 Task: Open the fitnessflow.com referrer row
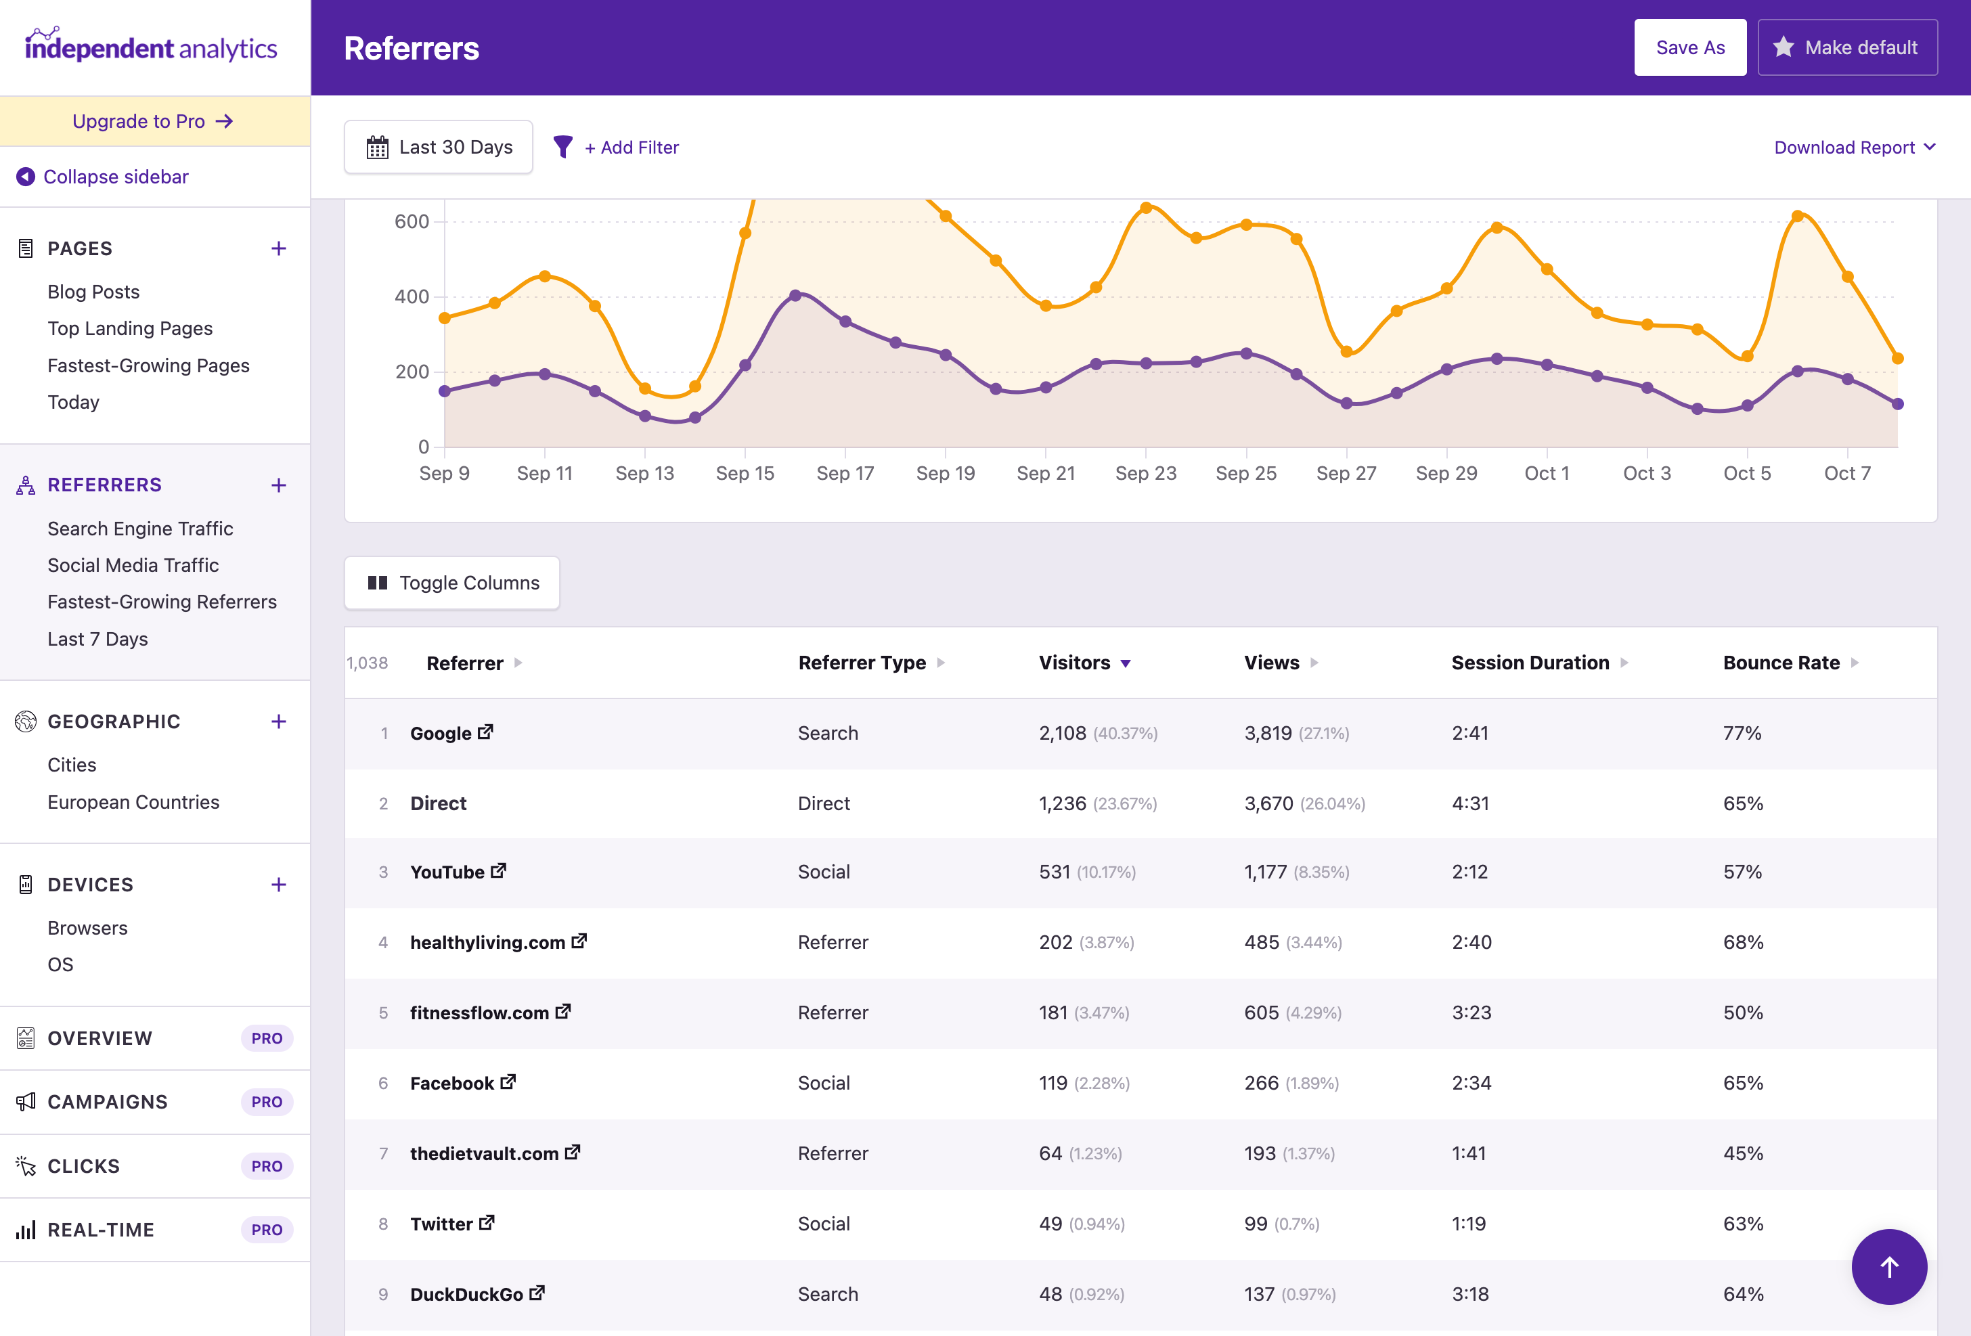point(480,1012)
